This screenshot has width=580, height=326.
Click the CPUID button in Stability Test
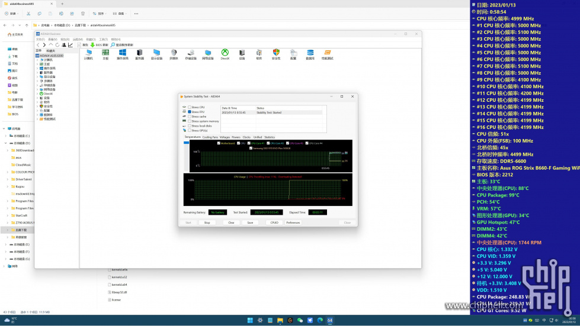274,222
